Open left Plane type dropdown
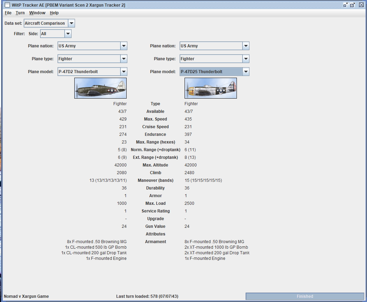The image size is (367, 302). (x=124, y=59)
